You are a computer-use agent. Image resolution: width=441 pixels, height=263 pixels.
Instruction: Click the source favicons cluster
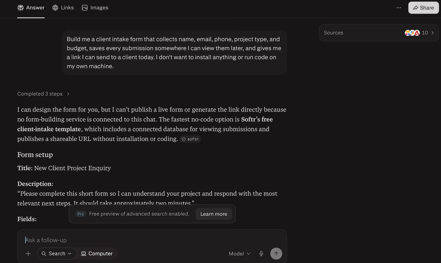(x=412, y=33)
